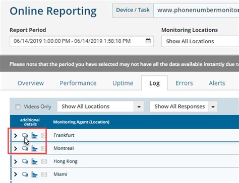
Task: Open Miami row comment bubble icon
Action: [x=25, y=174]
